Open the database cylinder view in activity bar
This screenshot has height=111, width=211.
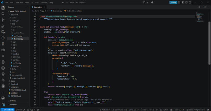coord(3,62)
